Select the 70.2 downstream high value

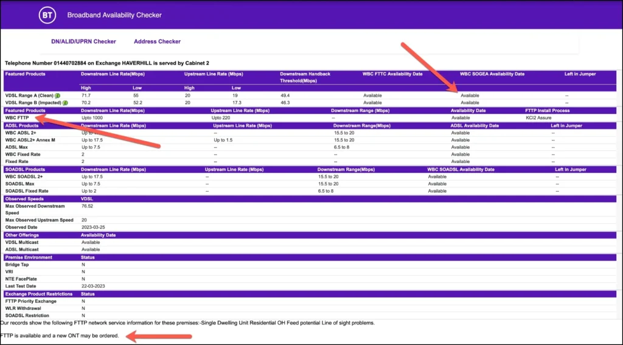pyautogui.click(x=86, y=103)
